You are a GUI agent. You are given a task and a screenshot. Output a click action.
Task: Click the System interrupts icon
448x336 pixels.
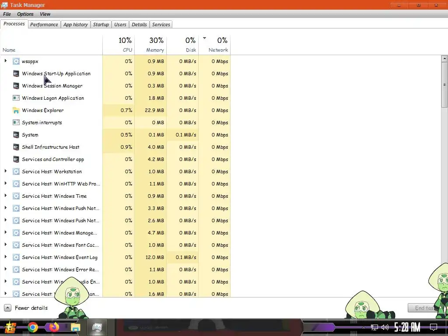pos(16,122)
